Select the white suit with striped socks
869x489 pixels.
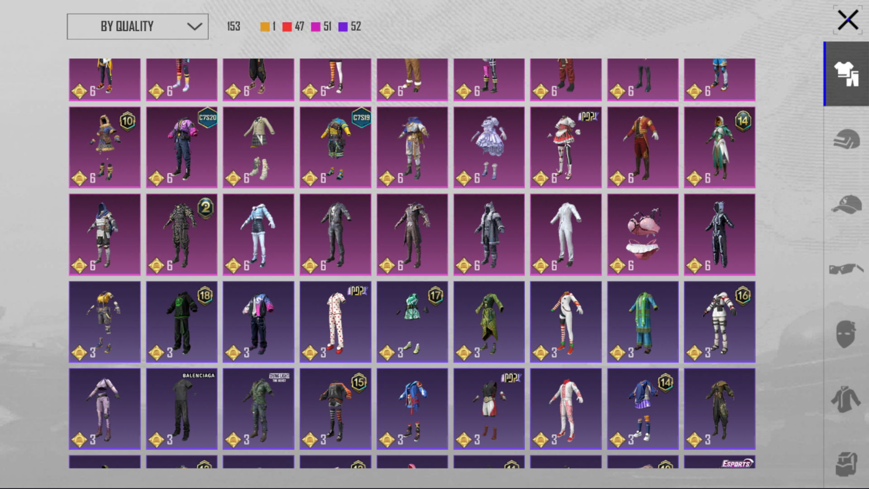point(566,322)
